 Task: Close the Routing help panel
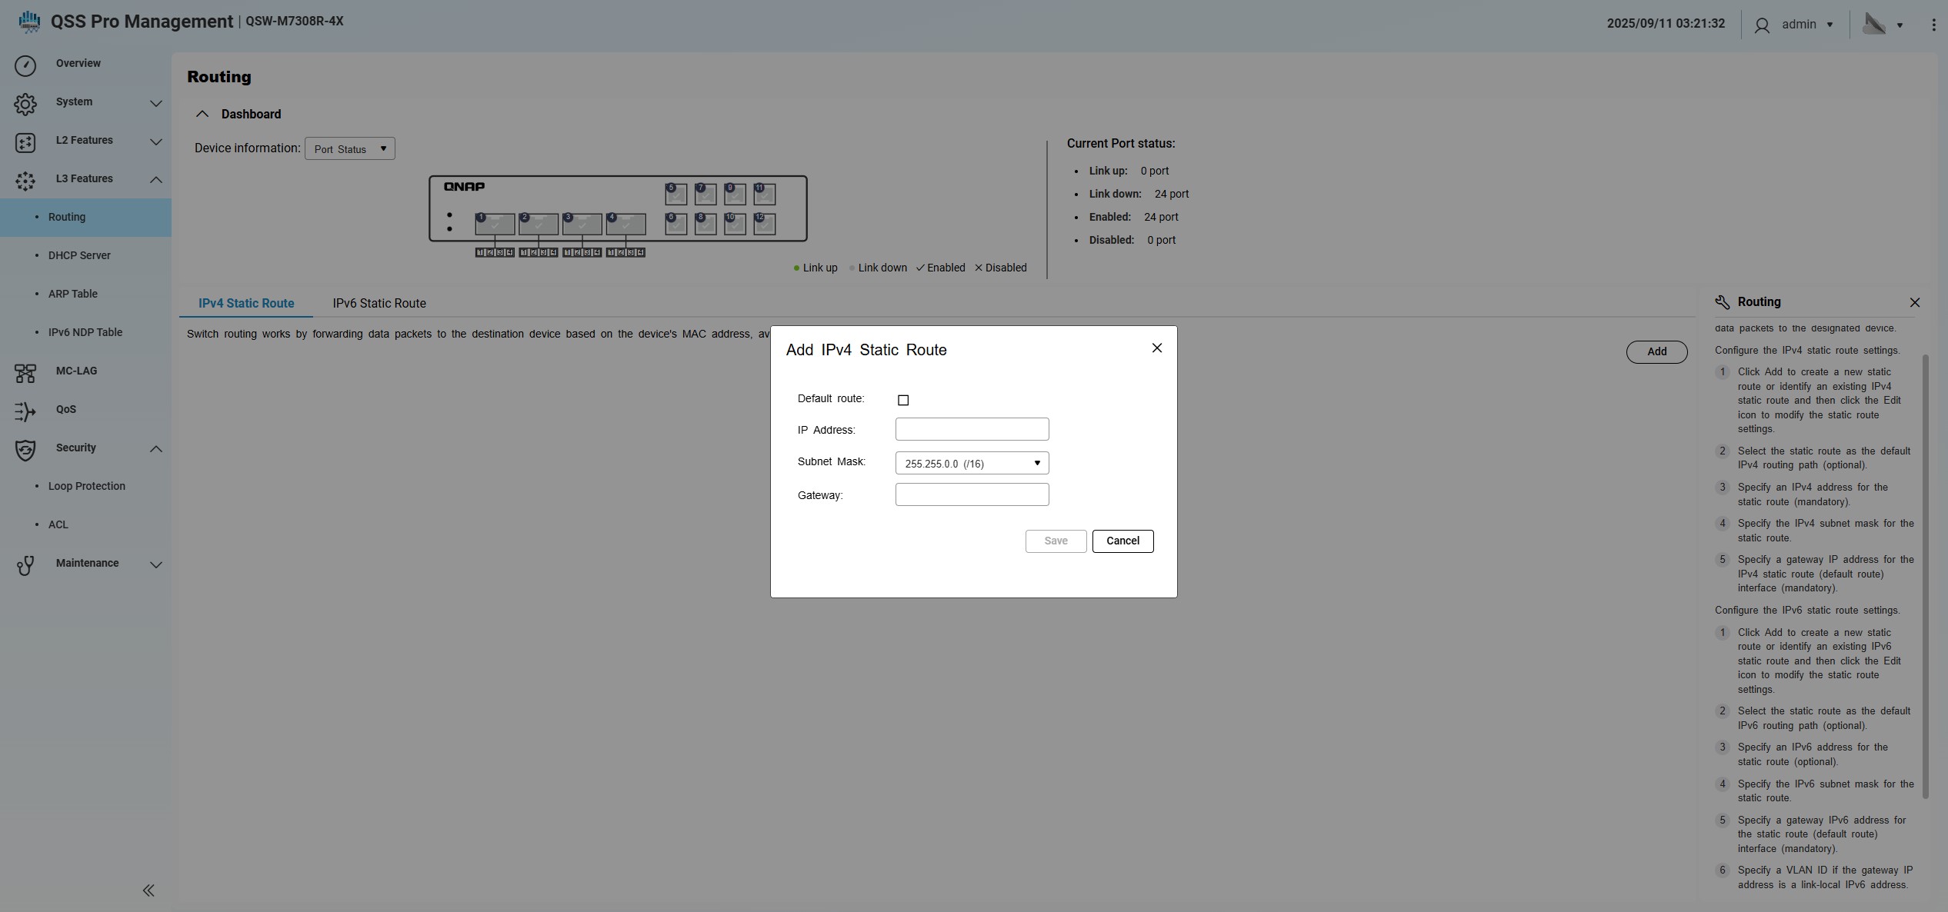point(1915,302)
